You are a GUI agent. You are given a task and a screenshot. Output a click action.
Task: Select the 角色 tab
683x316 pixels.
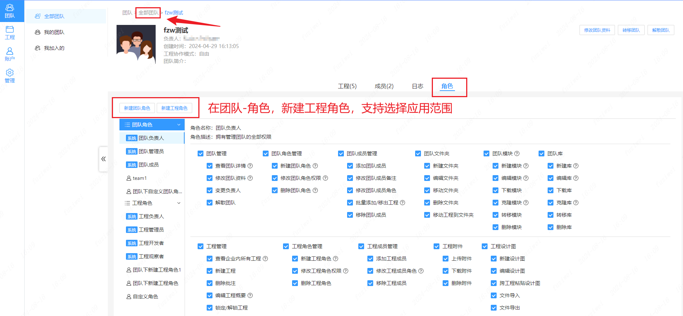point(447,86)
